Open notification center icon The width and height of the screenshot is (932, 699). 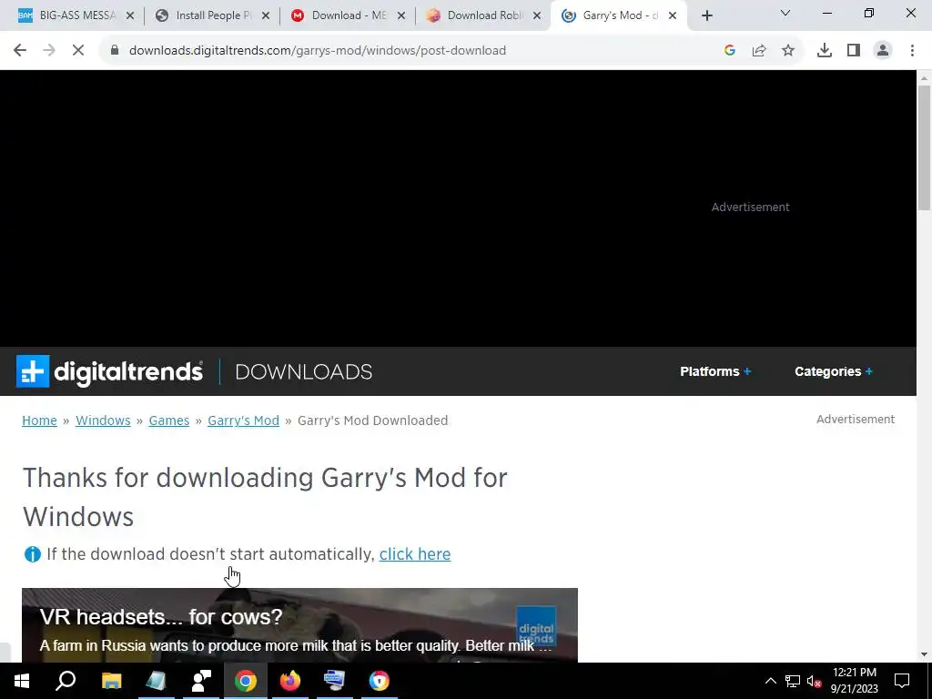(x=902, y=681)
